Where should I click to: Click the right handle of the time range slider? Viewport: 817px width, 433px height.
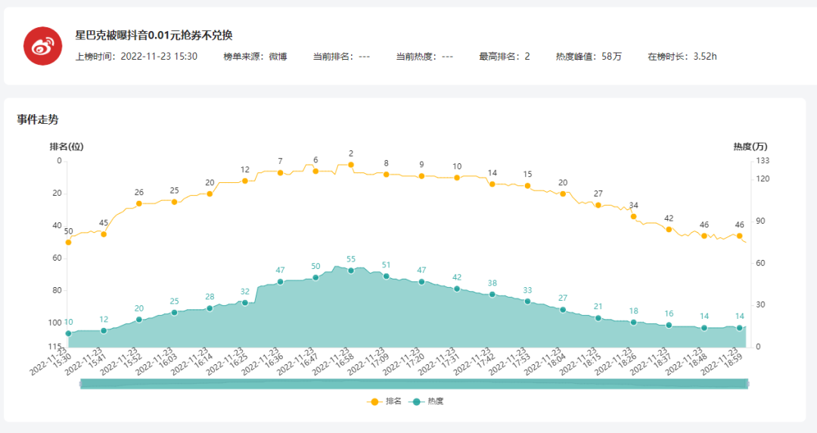click(x=747, y=384)
